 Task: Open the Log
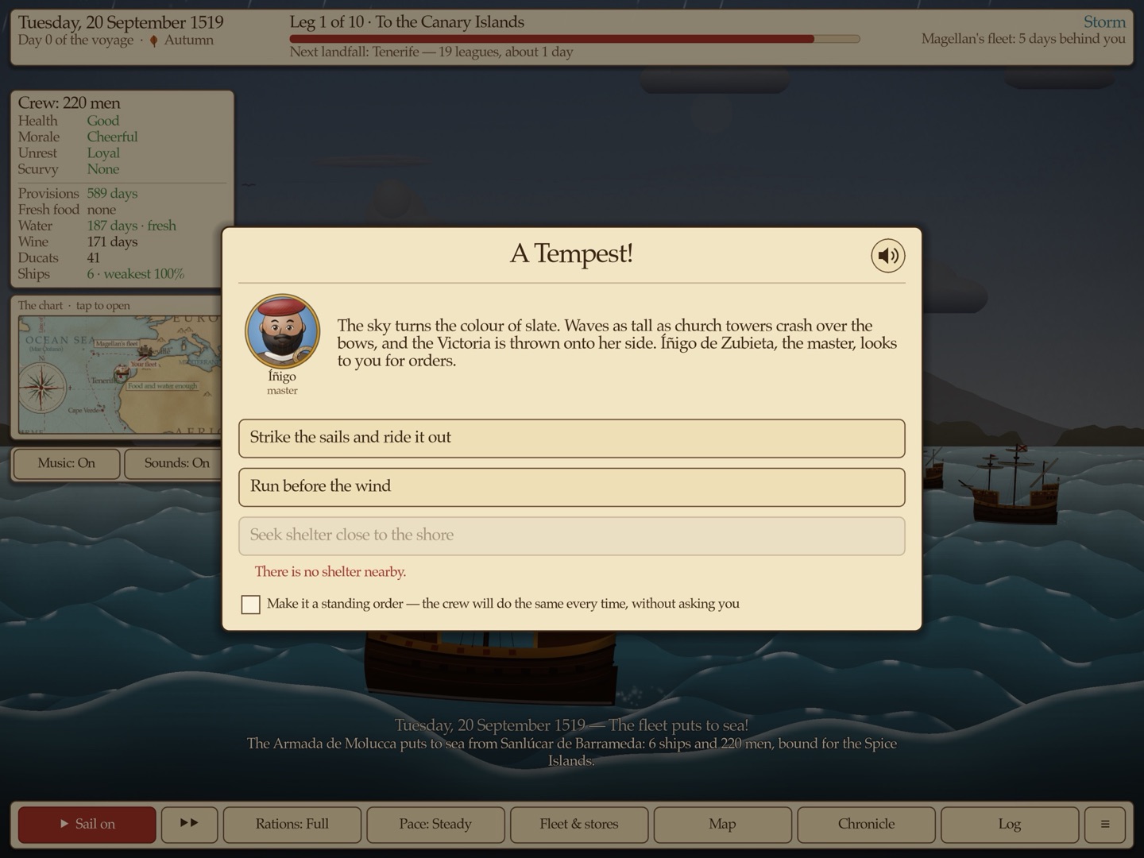click(x=1010, y=825)
